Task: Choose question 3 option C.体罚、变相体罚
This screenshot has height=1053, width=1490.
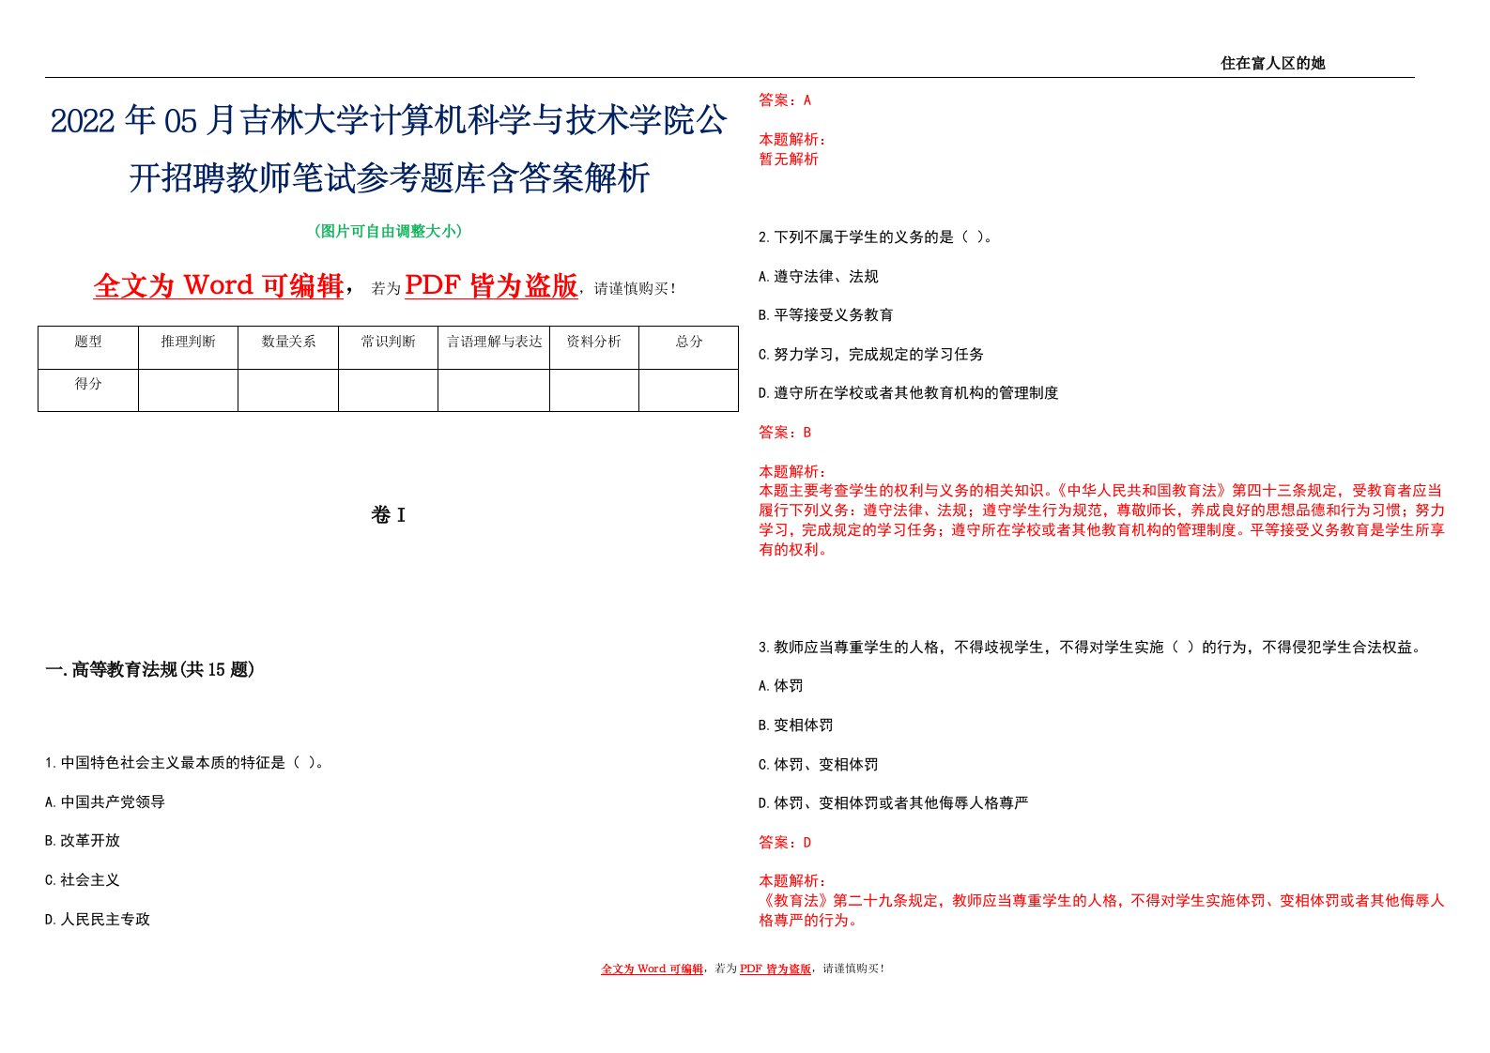Action: coord(819,765)
